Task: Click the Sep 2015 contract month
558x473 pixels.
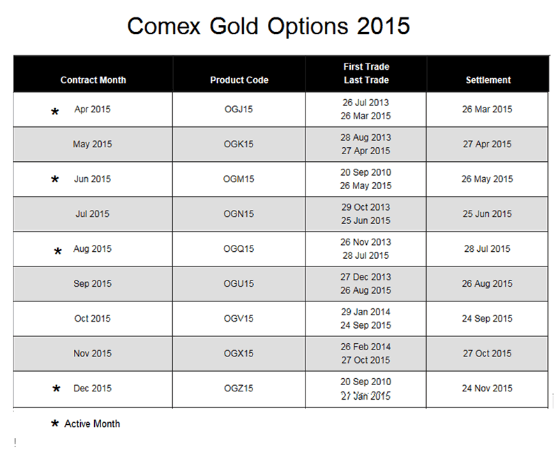Action: point(92,284)
